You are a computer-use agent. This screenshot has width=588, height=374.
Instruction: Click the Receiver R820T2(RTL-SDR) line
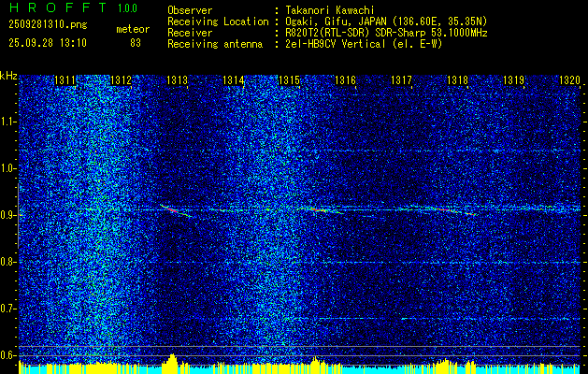click(x=386, y=33)
